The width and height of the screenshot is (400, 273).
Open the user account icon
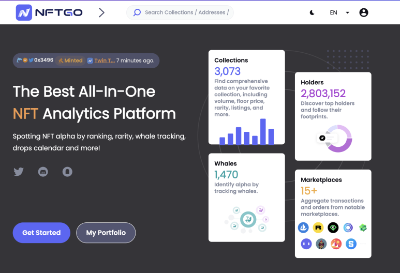364,12
